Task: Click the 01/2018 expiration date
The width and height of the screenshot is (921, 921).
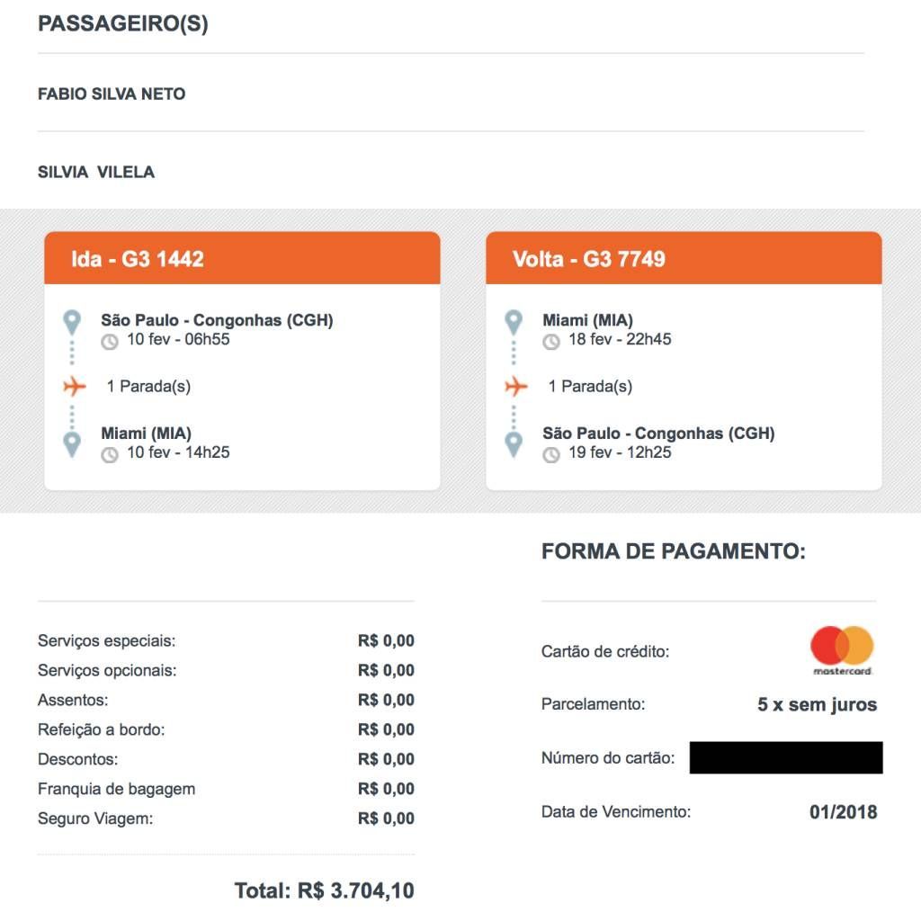Action: coord(843,812)
